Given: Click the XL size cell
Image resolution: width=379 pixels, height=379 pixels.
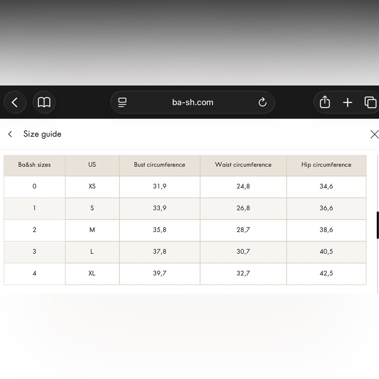Looking at the screenshot, I should [92, 273].
